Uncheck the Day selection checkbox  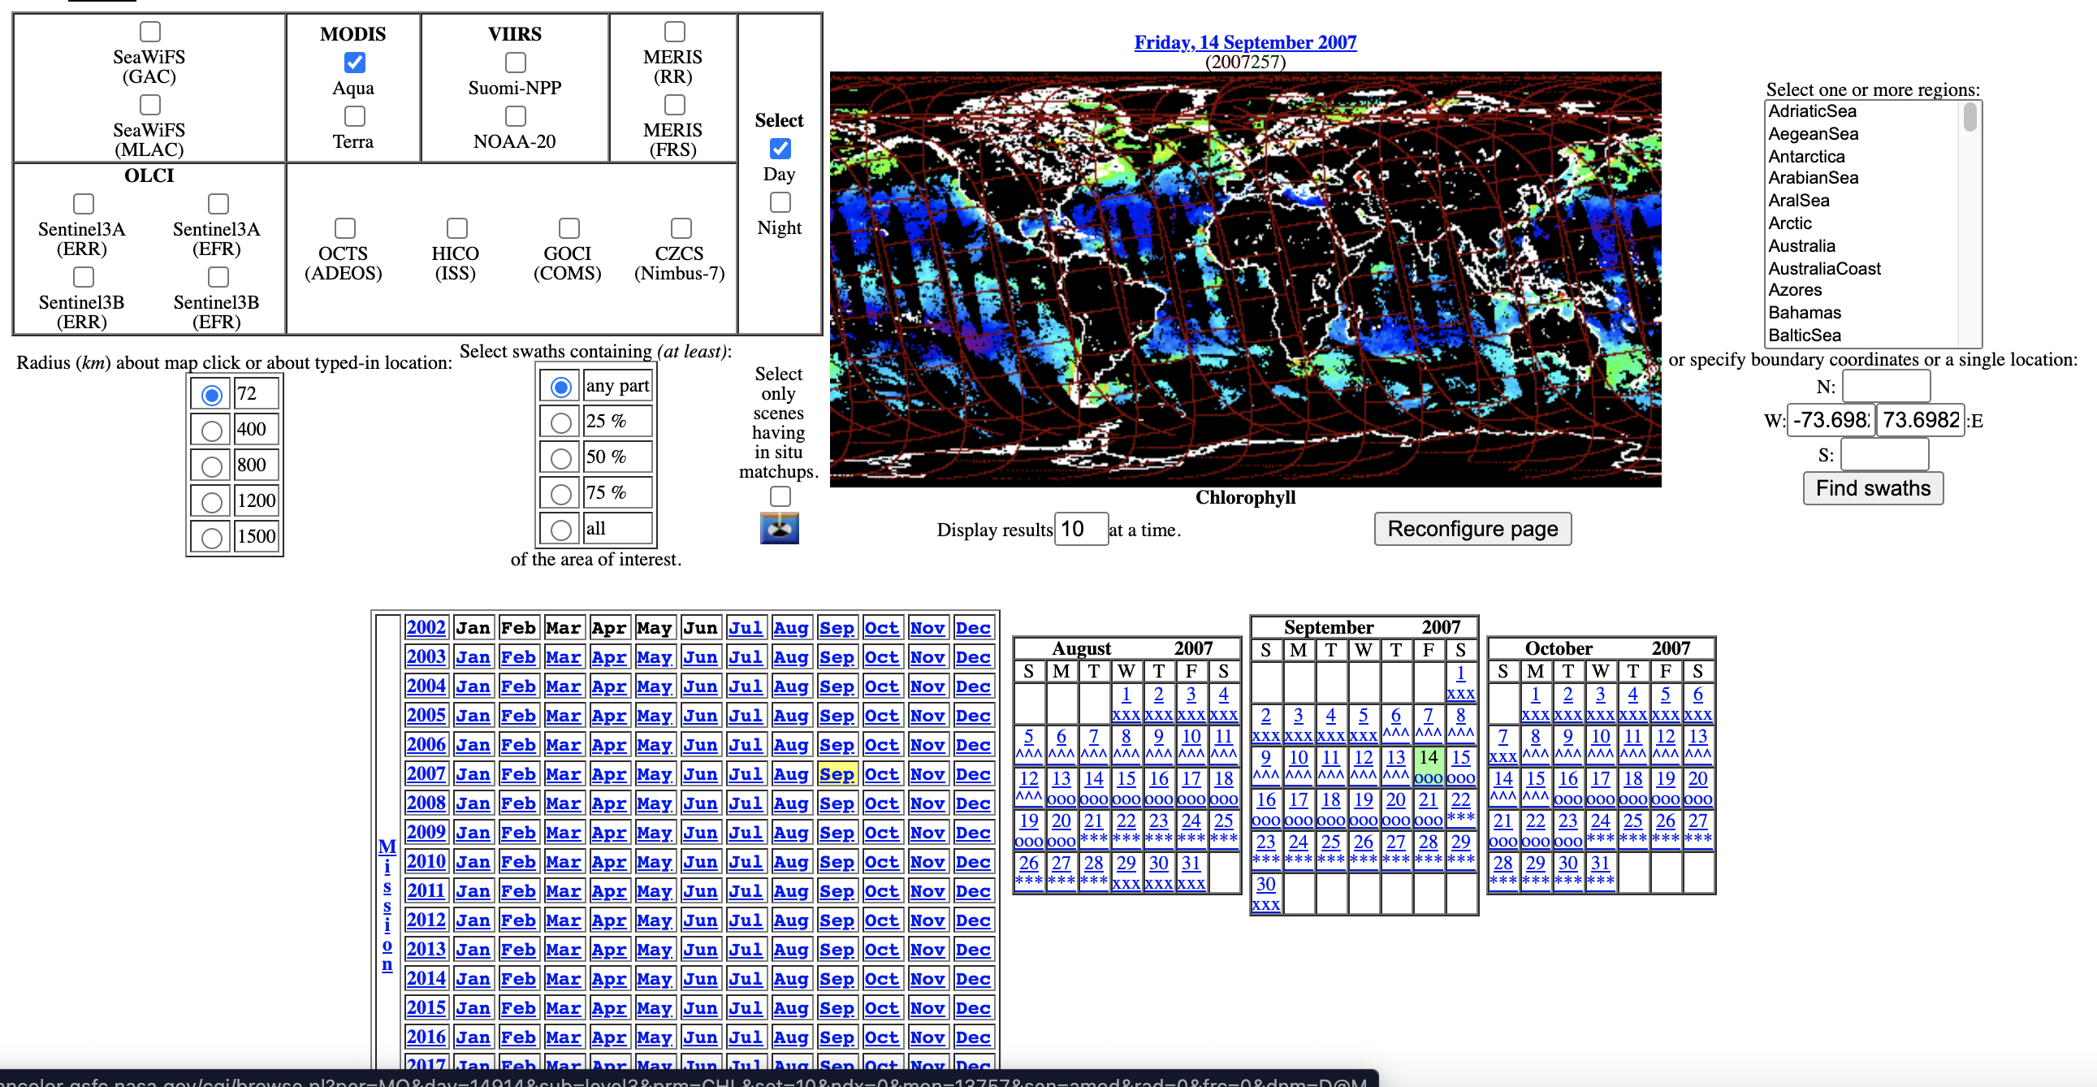click(780, 149)
